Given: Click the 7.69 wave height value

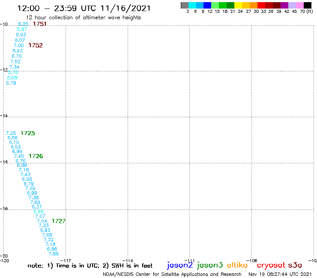Looking at the screenshot, I should (35, 202).
